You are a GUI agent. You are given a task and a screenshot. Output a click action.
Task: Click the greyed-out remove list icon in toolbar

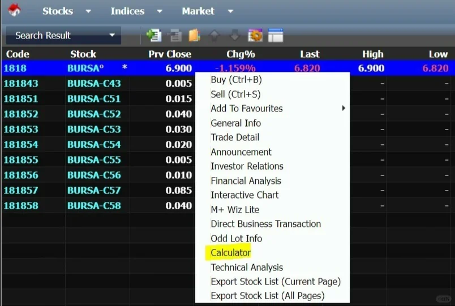click(x=174, y=36)
